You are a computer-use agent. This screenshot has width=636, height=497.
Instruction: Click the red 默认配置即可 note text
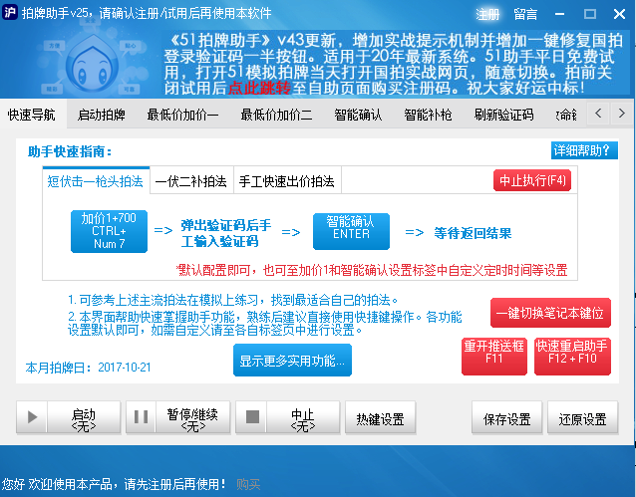pos(372,270)
